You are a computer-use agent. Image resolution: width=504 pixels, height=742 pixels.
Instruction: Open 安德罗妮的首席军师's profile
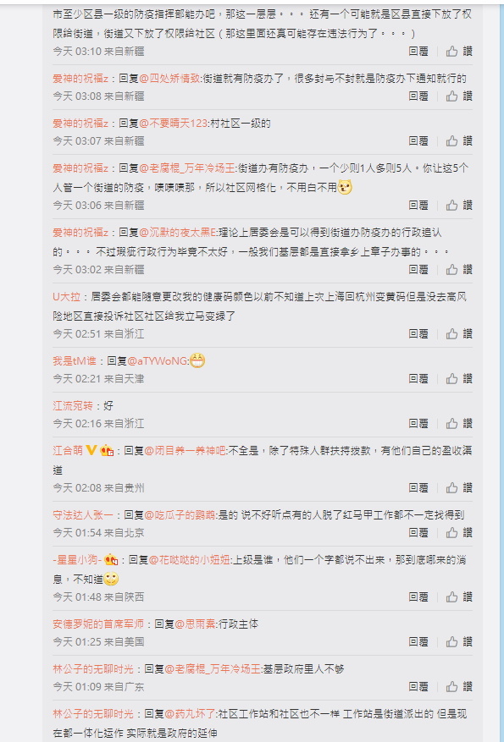(98, 624)
